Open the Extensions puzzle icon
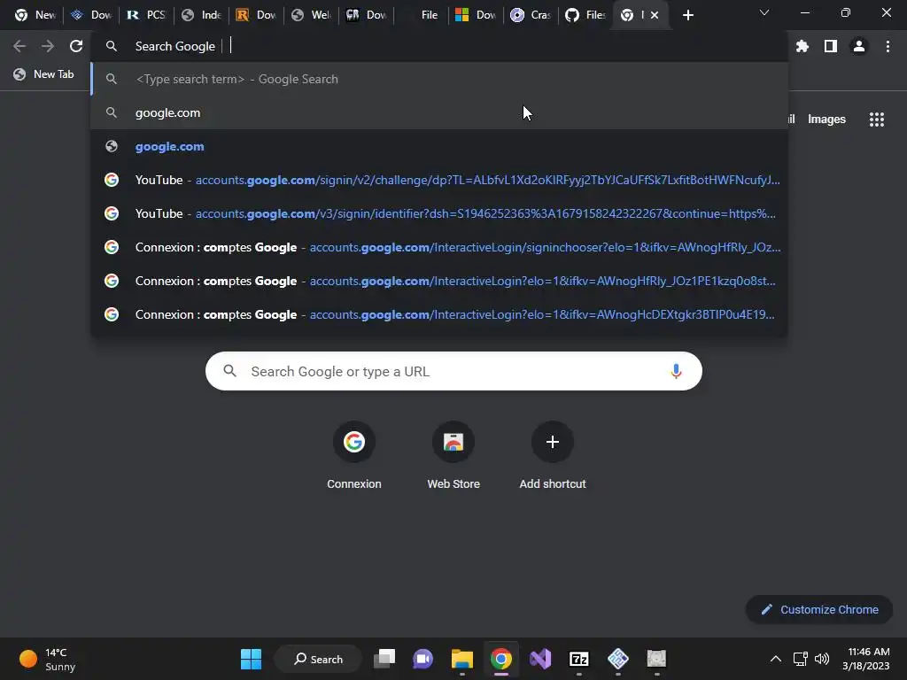This screenshot has height=680, width=907. click(x=802, y=46)
